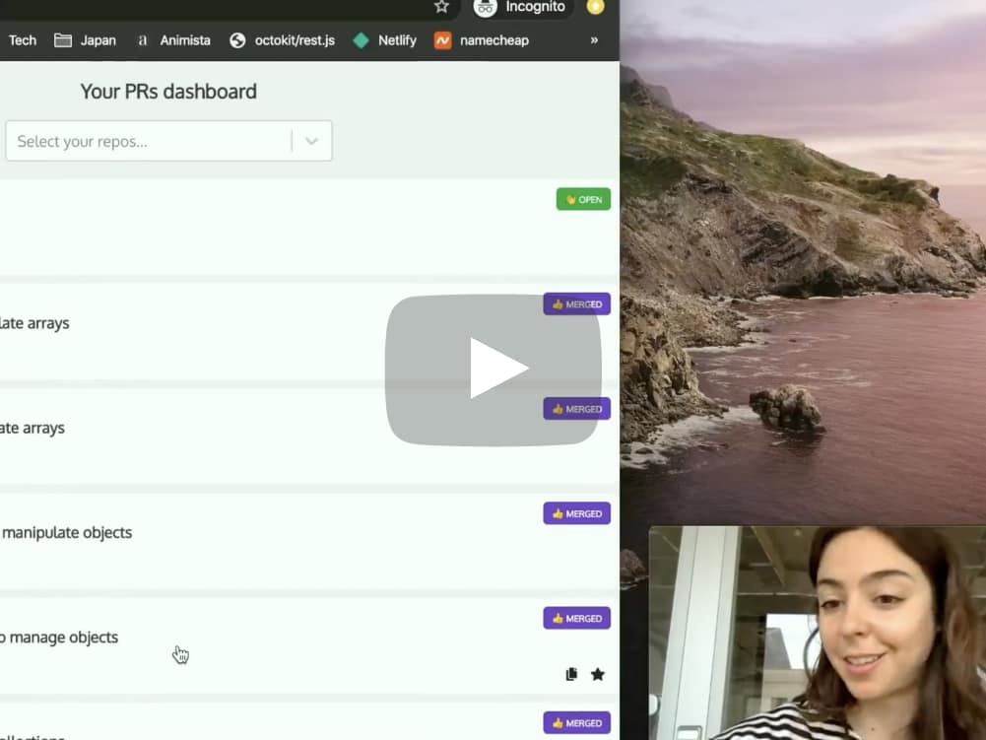
Task: Select the Tech bookmark entry
Action: pos(22,40)
